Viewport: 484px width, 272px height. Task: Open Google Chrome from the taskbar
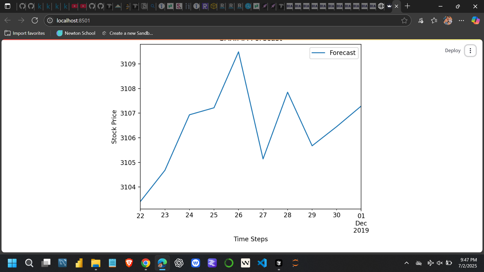[x=145, y=263]
